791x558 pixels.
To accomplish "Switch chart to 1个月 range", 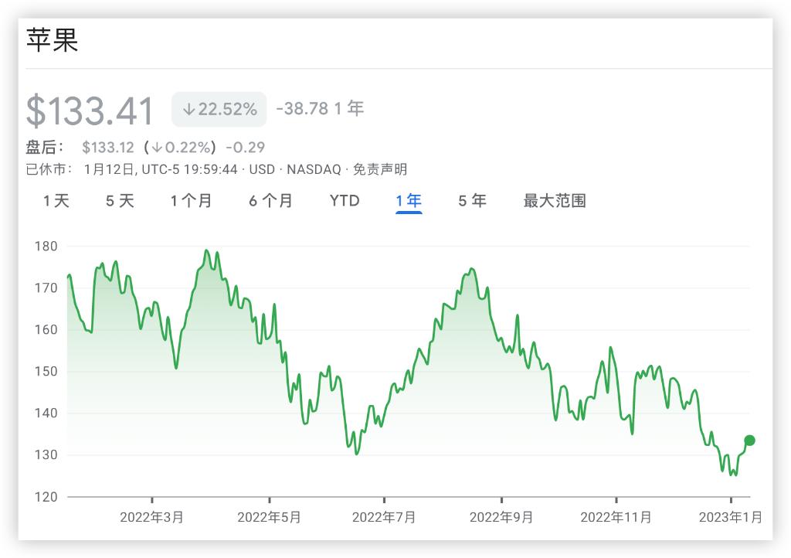I will click(191, 201).
